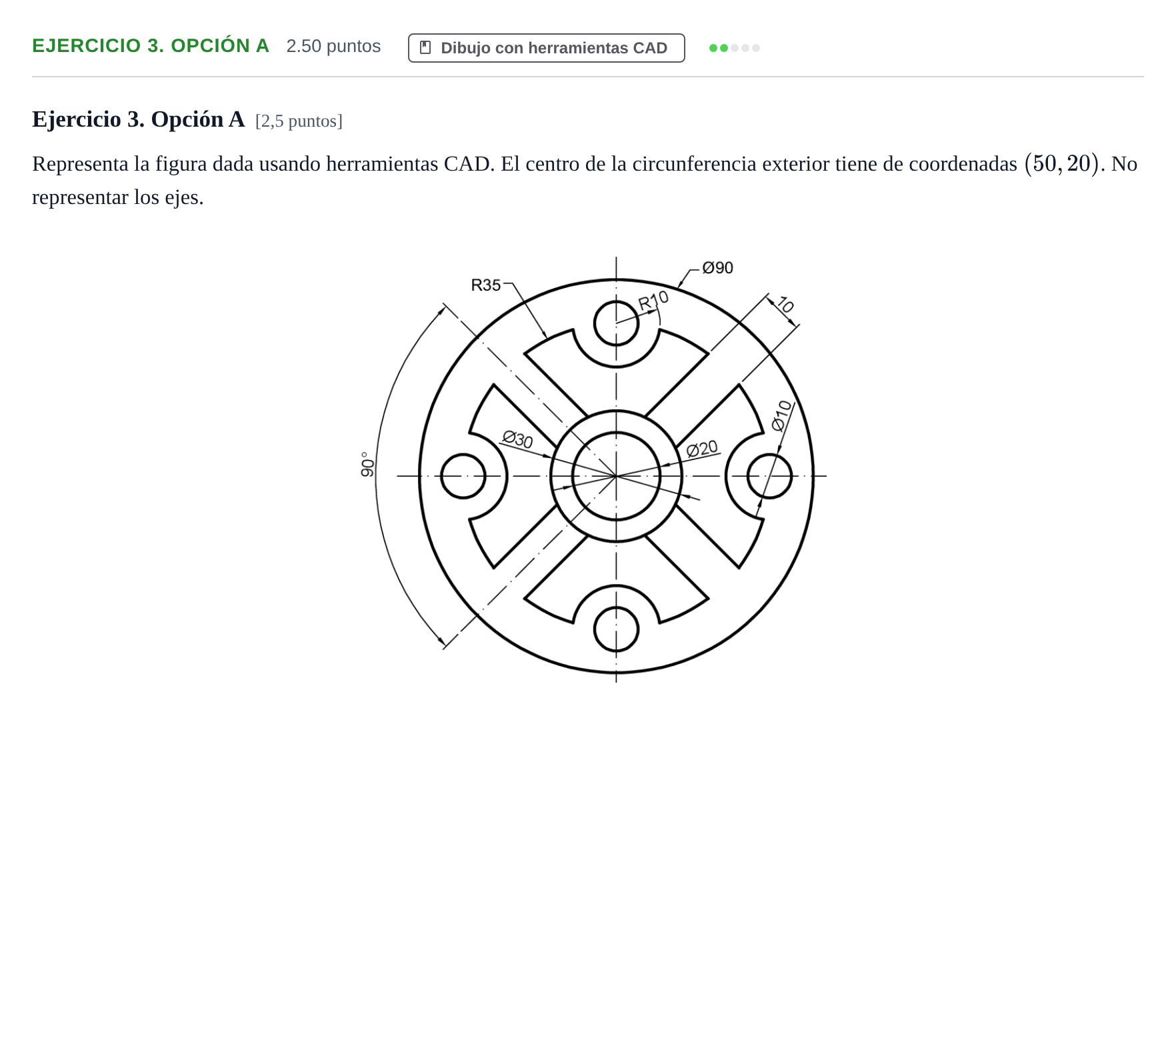
Task: Click the R10 dimension label
Action: click(x=653, y=301)
